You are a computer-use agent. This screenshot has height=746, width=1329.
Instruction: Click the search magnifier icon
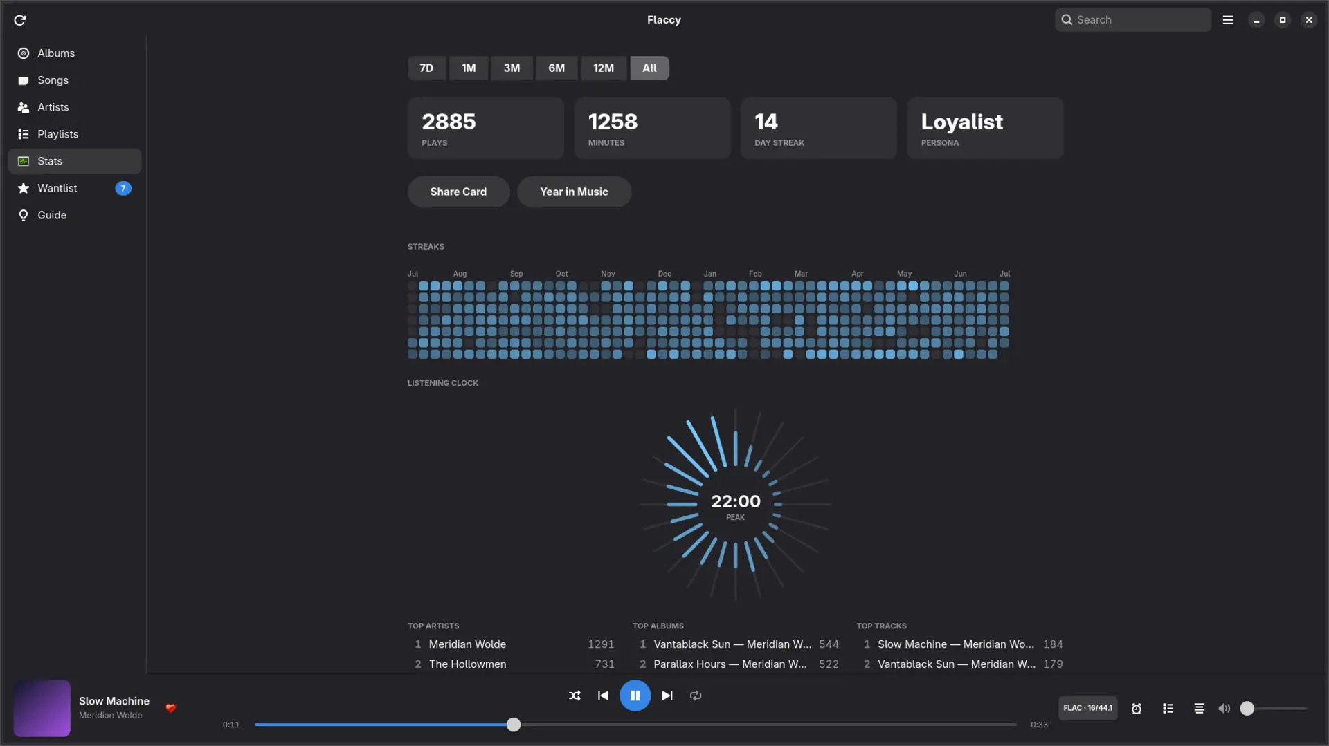point(1067,20)
